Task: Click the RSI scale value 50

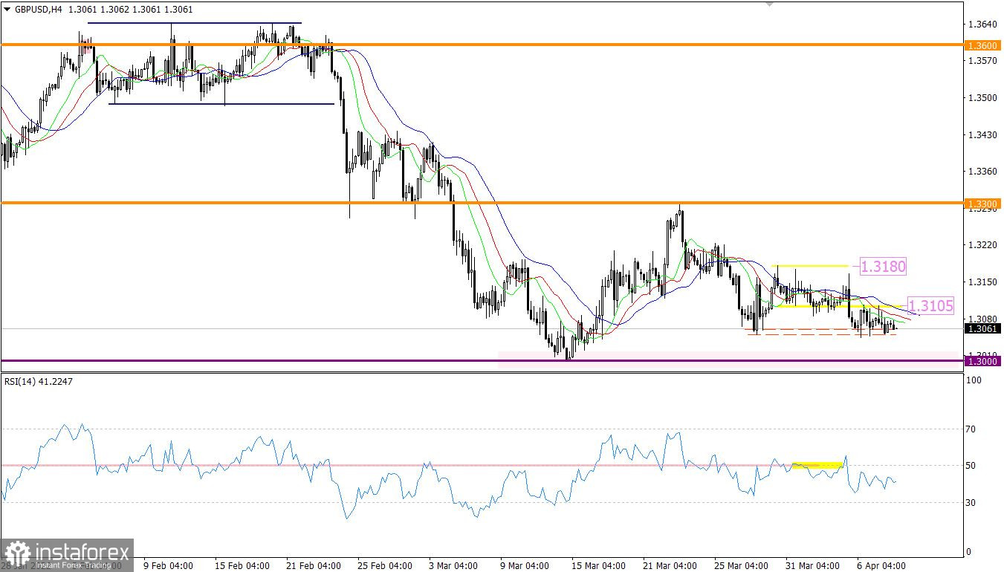Action: click(972, 466)
